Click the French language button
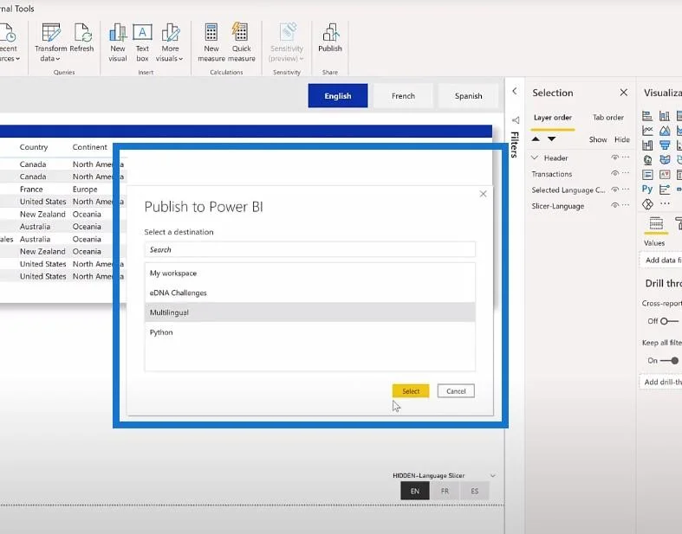Image resolution: width=682 pixels, height=534 pixels. click(x=403, y=95)
